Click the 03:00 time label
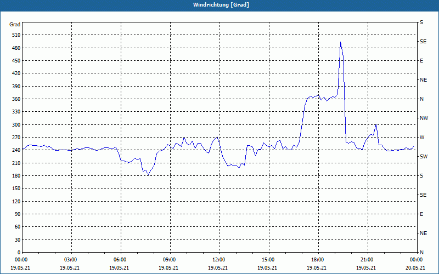Viewport: 439px width, 274px height. 72,260
